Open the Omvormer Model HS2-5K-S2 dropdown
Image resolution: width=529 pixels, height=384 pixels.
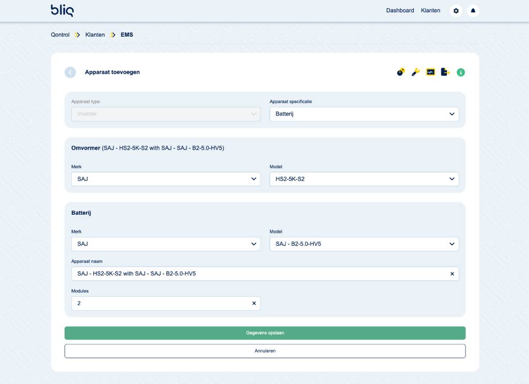pos(364,179)
